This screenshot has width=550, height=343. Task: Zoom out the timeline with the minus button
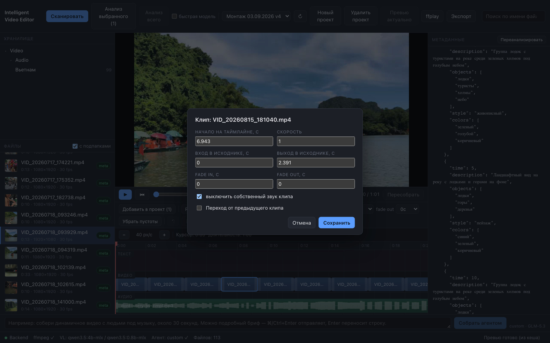124,235
